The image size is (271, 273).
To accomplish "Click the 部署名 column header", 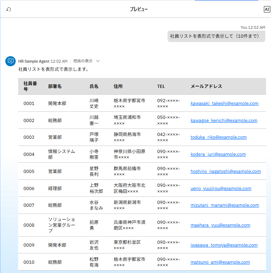I will click(55, 86).
